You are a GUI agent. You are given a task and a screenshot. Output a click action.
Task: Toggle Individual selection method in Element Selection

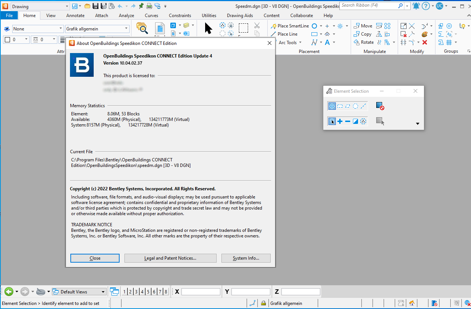click(x=332, y=106)
